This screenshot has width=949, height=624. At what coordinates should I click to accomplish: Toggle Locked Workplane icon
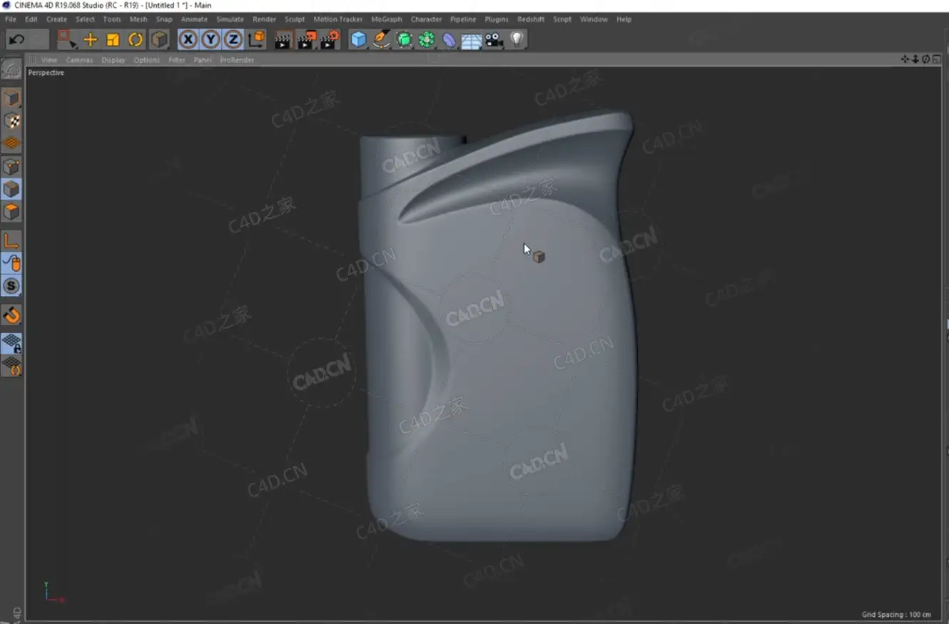(x=11, y=343)
